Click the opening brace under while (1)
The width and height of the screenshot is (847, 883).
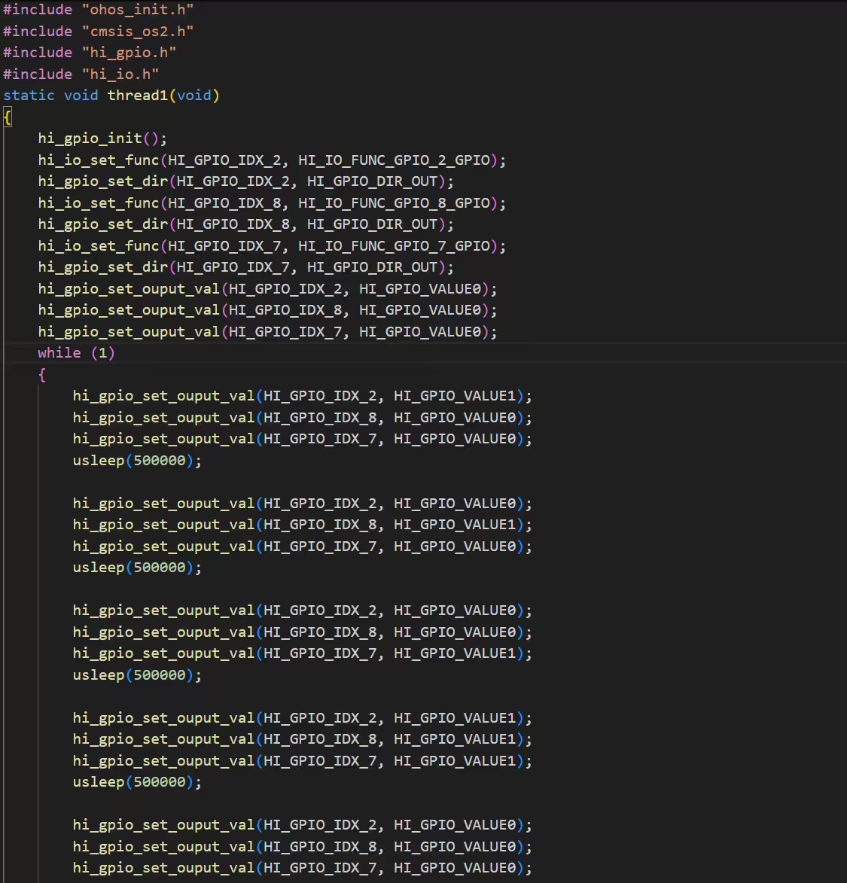click(42, 374)
